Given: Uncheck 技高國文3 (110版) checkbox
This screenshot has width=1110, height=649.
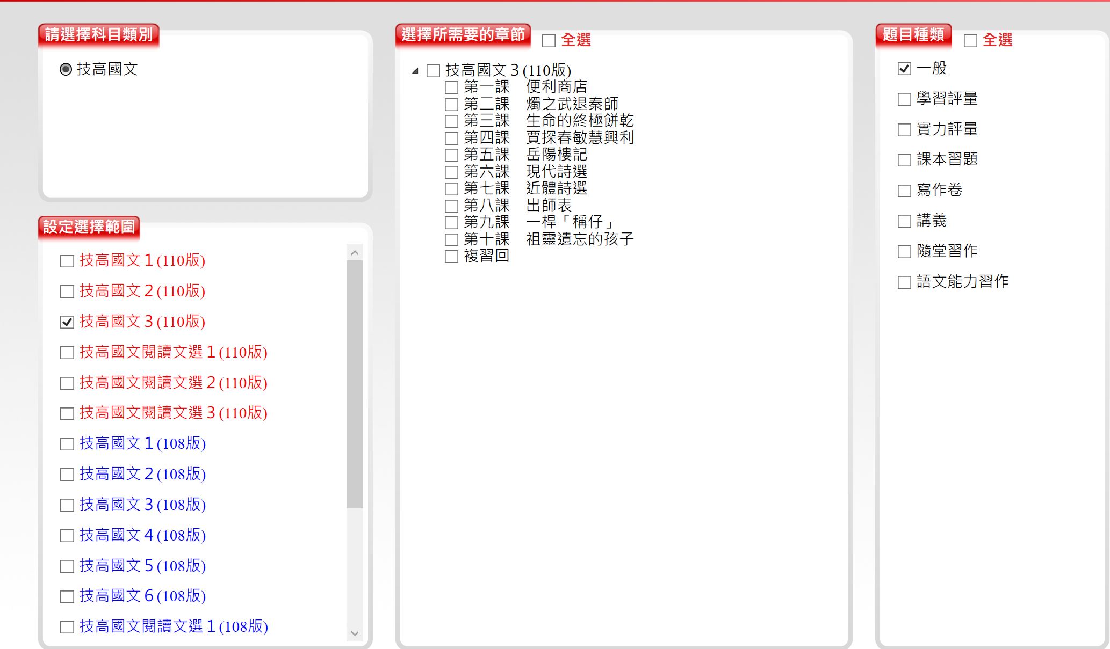Looking at the screenshot, I should (x=67, y=322).
